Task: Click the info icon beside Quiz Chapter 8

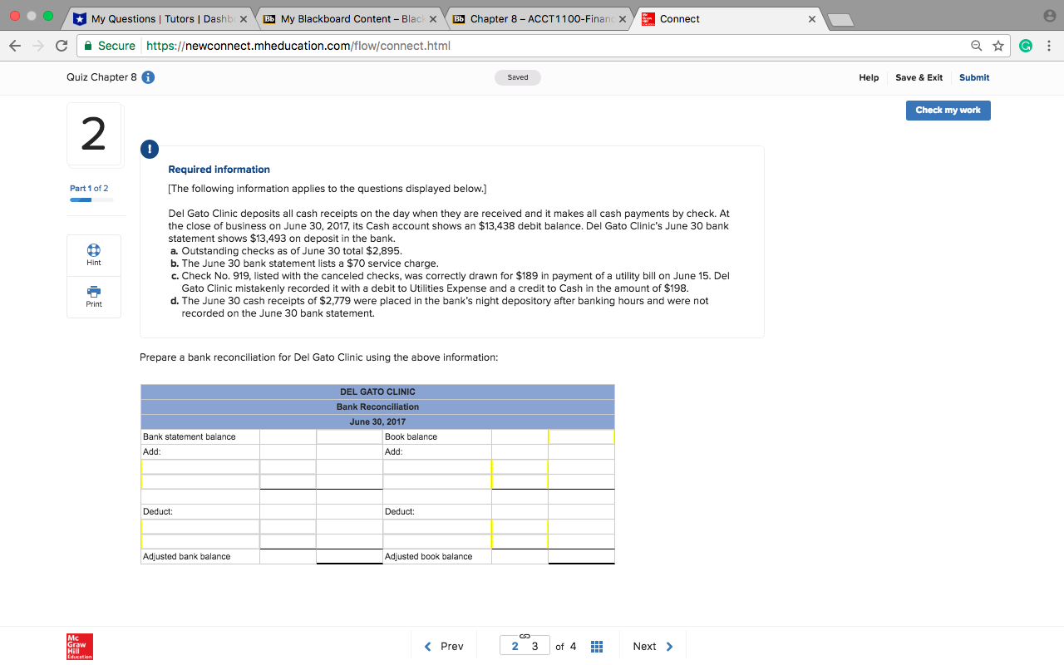Action: 148,76
